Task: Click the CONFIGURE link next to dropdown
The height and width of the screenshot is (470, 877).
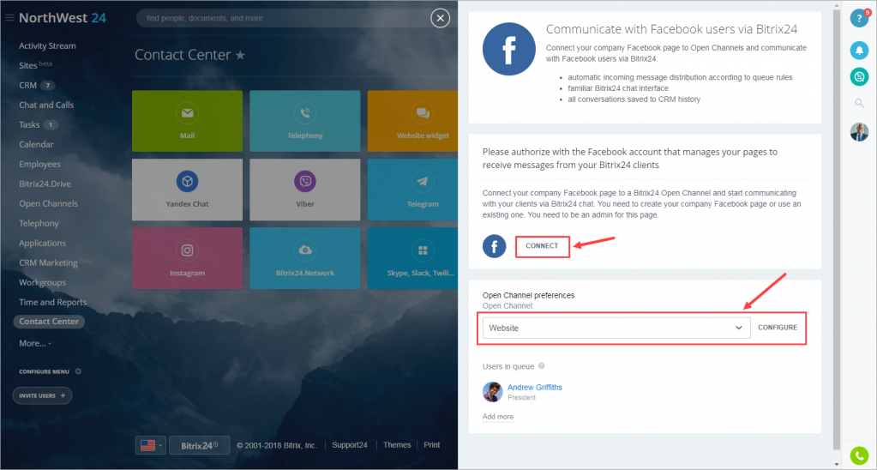Action: coord(778,328)
